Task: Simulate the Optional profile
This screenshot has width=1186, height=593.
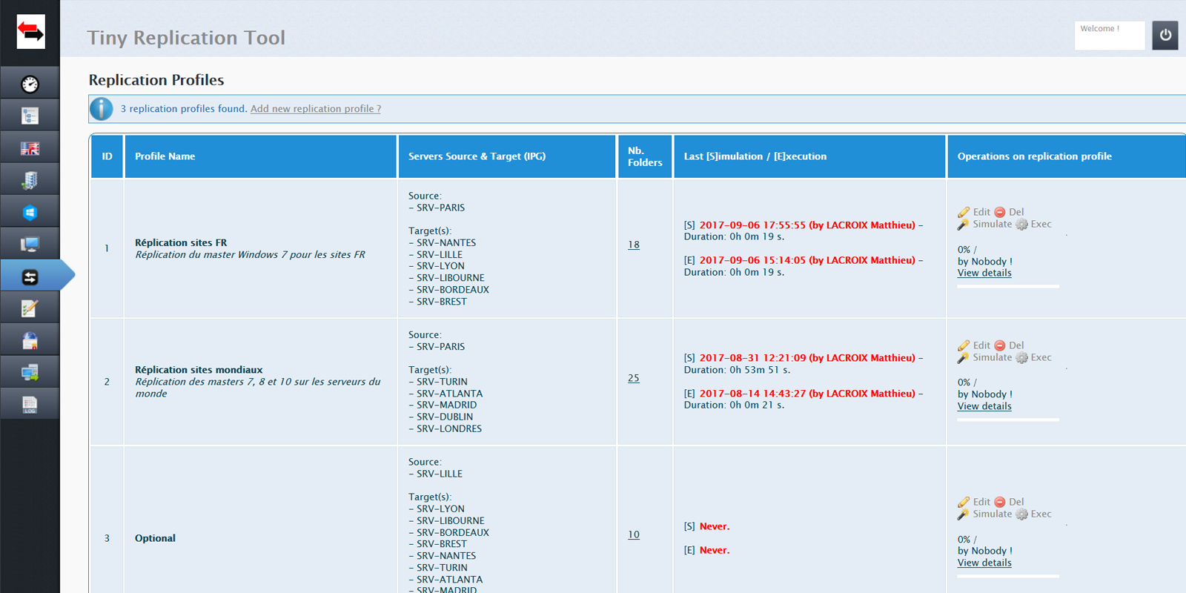Action: (984, 514)
